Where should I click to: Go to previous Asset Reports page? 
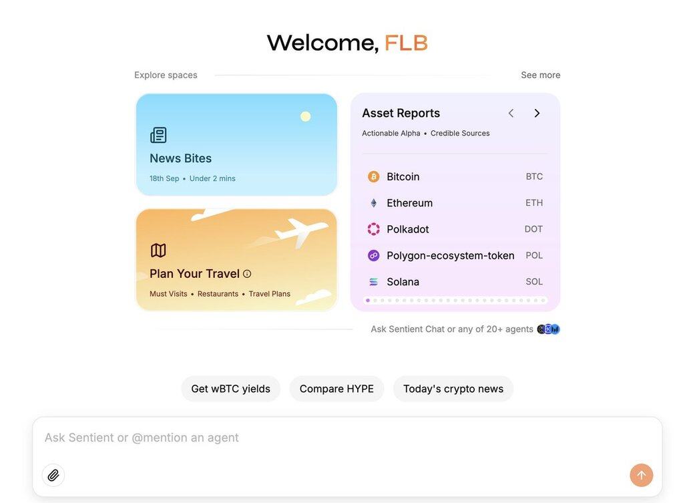point(511,113)
